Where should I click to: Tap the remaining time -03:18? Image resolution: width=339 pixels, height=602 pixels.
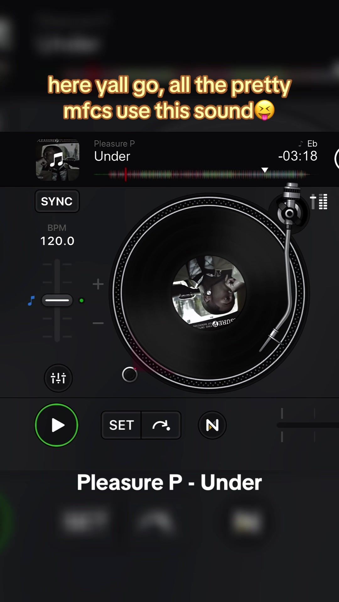tap(298, 156)
